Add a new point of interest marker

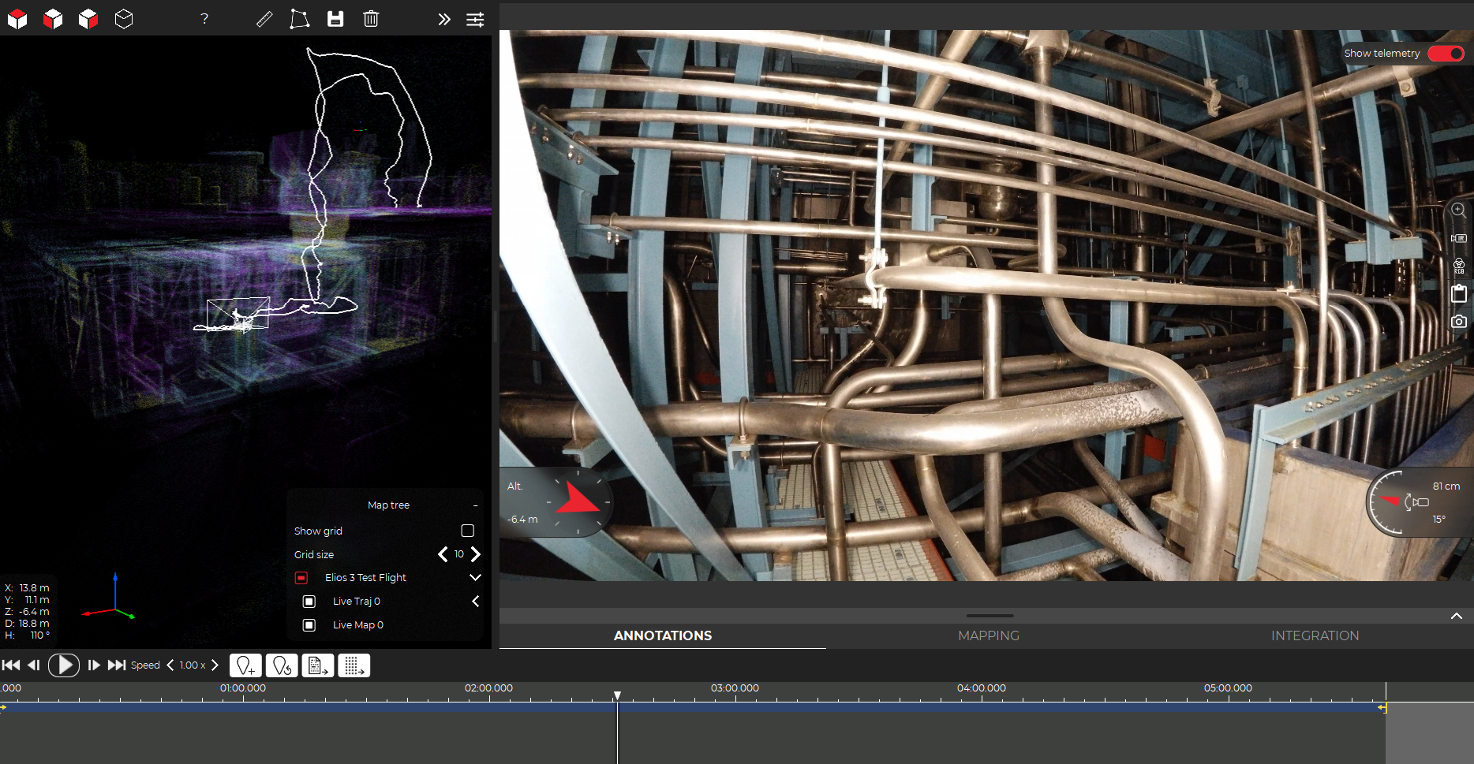click(245, 665)
